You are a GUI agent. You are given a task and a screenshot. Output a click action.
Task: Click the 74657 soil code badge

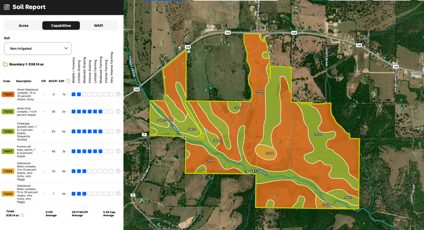coord(8,151)
